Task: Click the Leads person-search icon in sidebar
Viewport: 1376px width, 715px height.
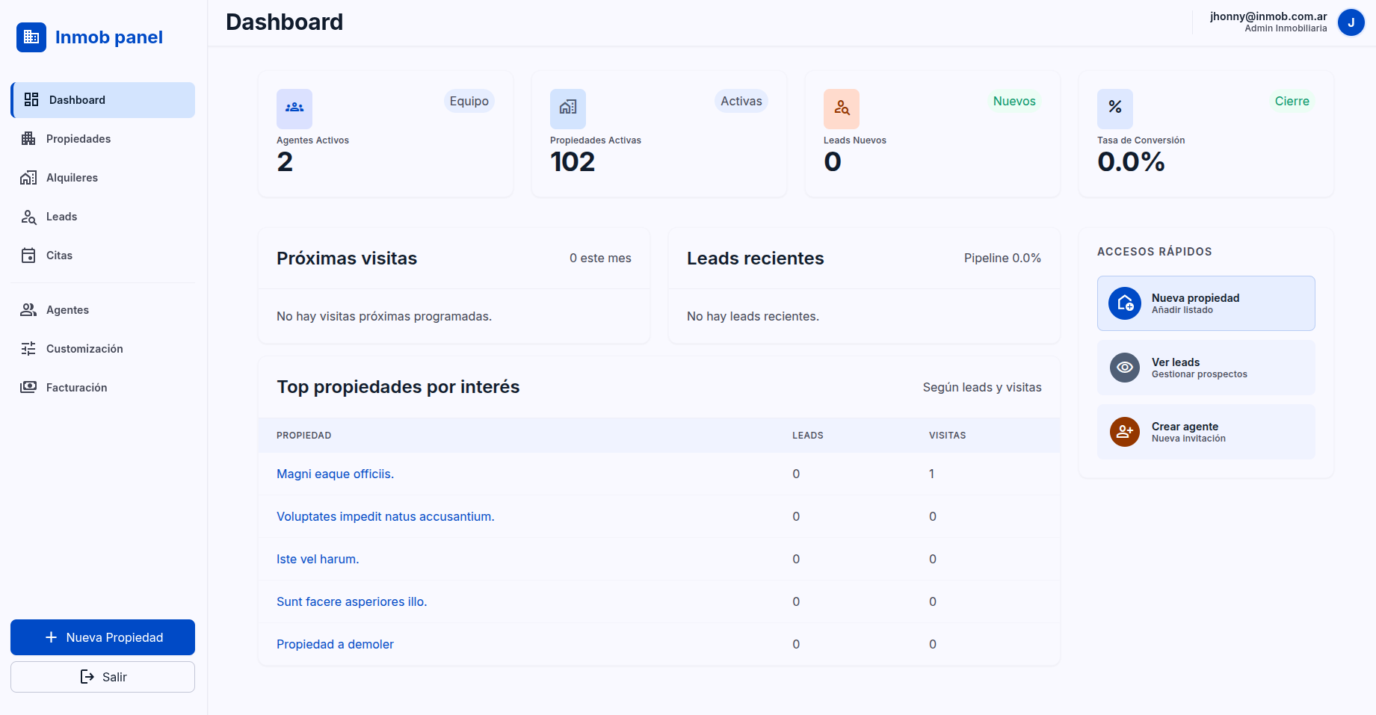Action: pos(28,217)
